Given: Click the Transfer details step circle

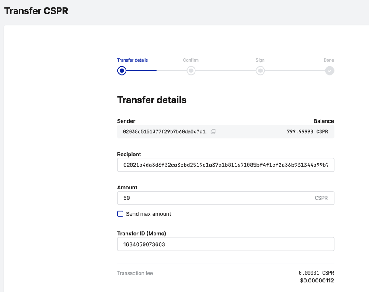Looking at the screenshot, I should click(122, 71).
